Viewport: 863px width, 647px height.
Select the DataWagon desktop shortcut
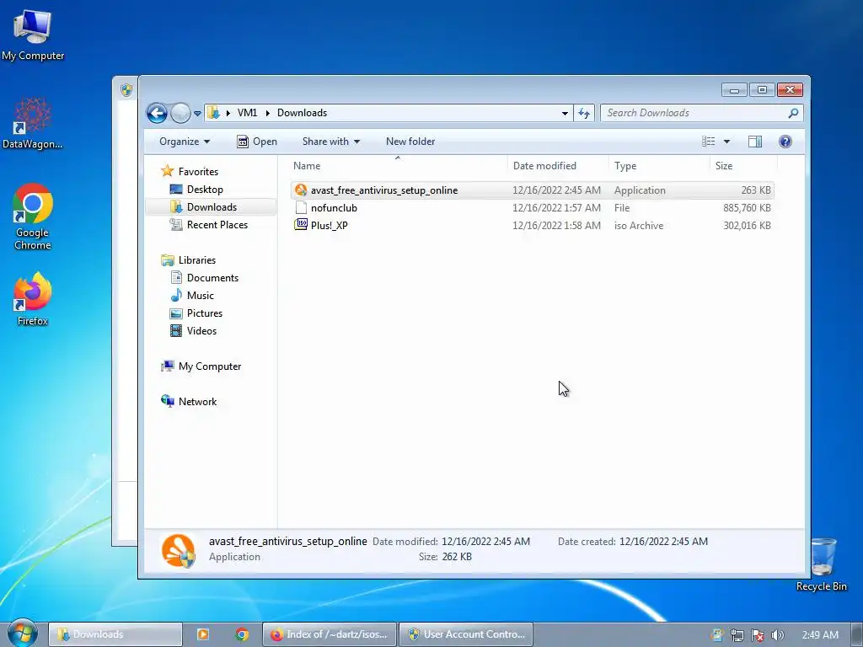coord(33,123)
